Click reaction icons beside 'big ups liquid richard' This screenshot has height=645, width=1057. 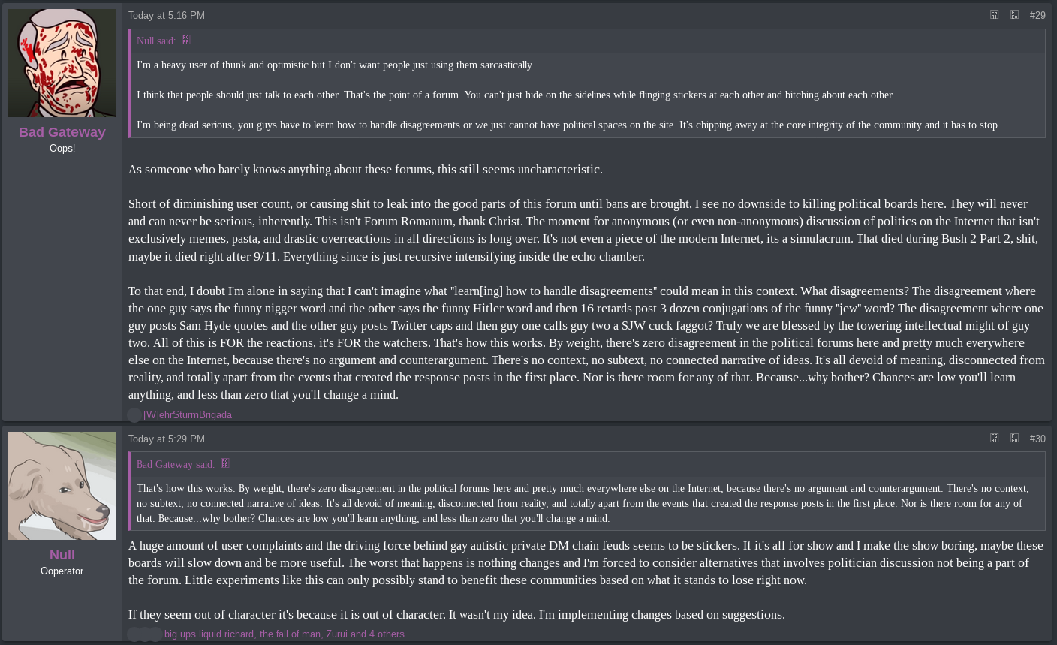click(145, 634)
